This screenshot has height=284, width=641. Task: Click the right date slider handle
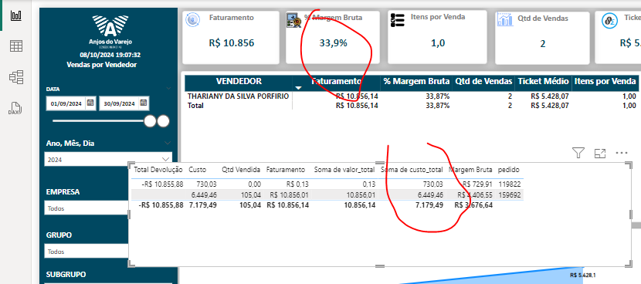(164, 121)
